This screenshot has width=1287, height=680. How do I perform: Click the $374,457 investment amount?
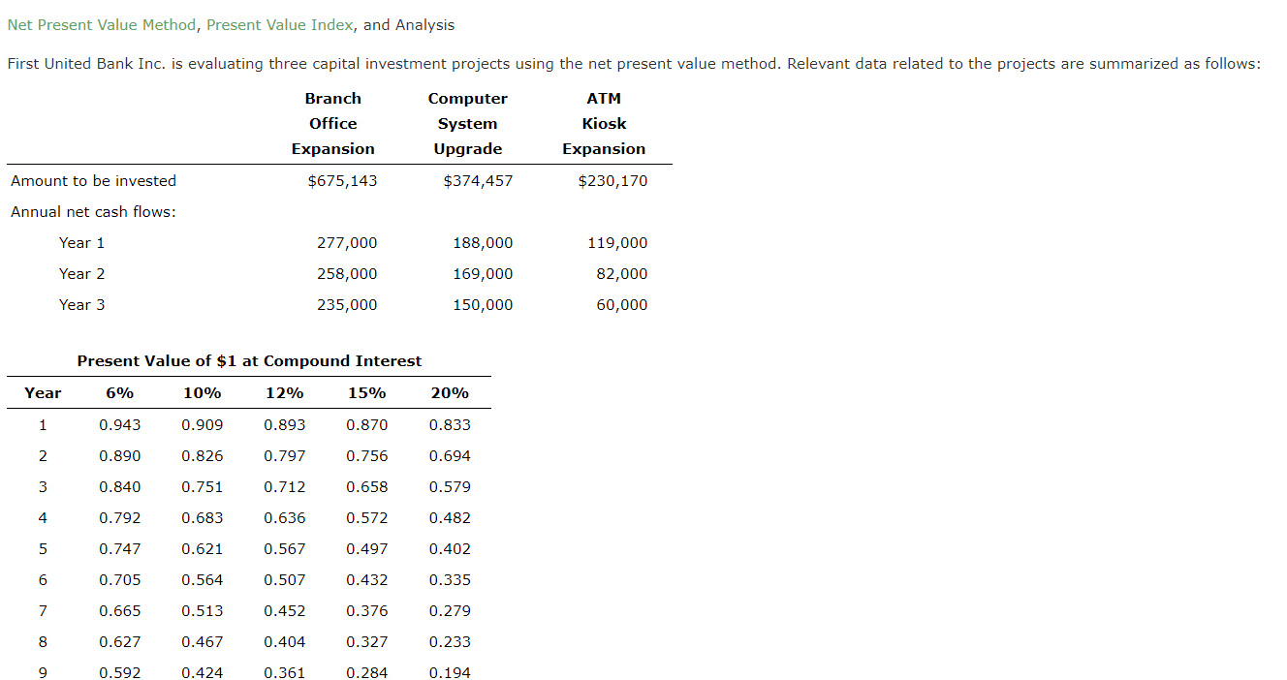pos(479,180)
